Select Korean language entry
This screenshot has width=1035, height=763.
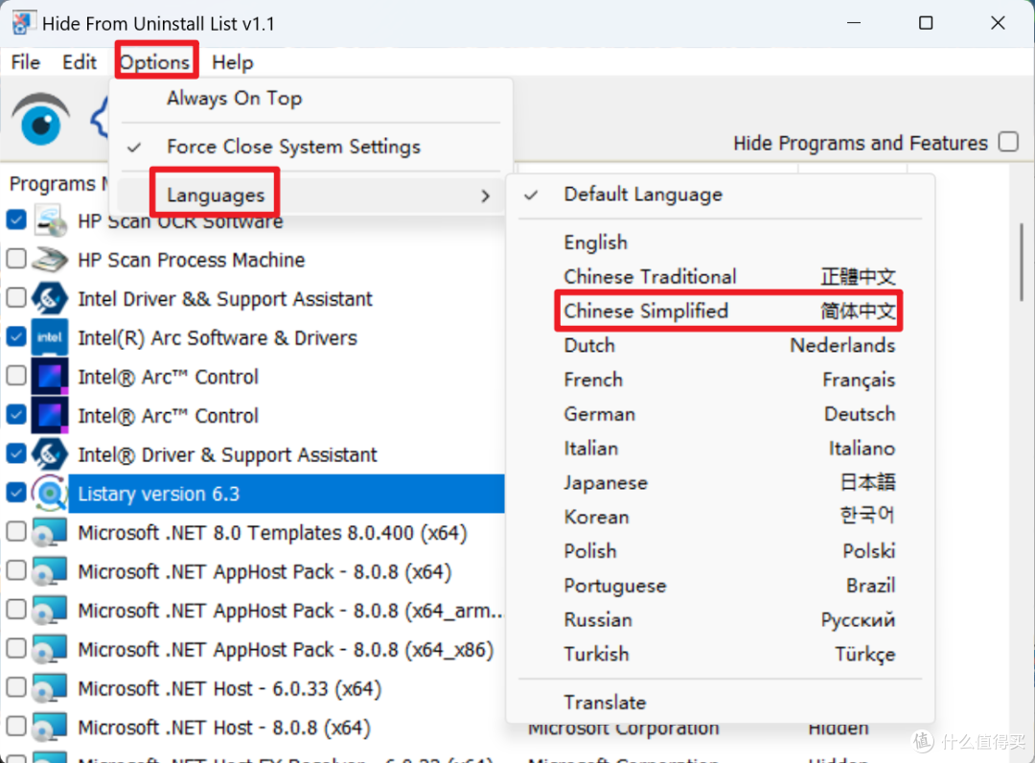[721, 516]
